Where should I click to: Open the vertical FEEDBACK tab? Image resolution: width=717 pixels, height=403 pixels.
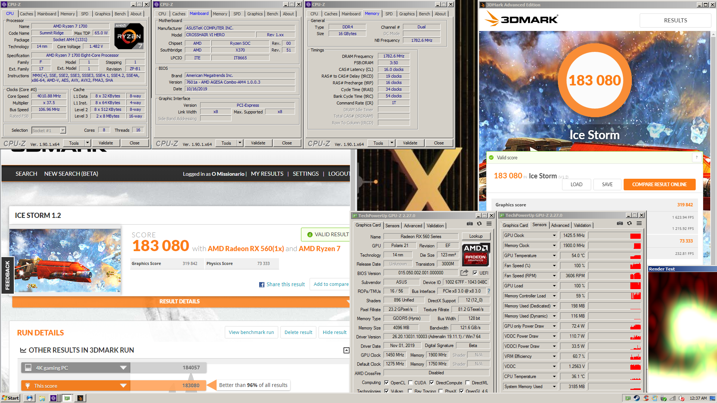pyautogui.click(x=7, y=275)
